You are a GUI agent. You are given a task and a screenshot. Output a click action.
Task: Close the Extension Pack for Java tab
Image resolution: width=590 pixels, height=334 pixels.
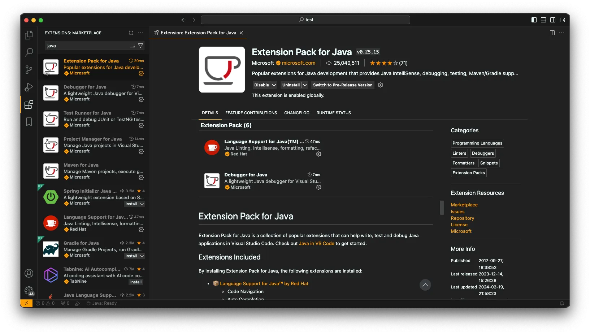tap(241, 33)
